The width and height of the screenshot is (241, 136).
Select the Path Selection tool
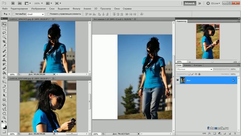point(4,95)
